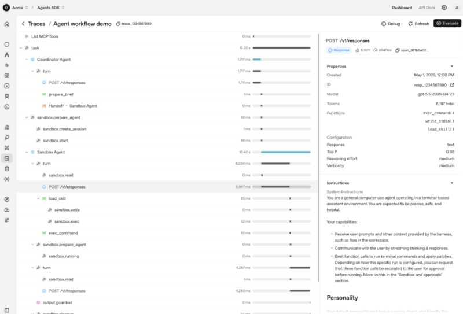463x314 pixels.
Task: Open the audio waveform sidebar icon
Action: [7, 65]
